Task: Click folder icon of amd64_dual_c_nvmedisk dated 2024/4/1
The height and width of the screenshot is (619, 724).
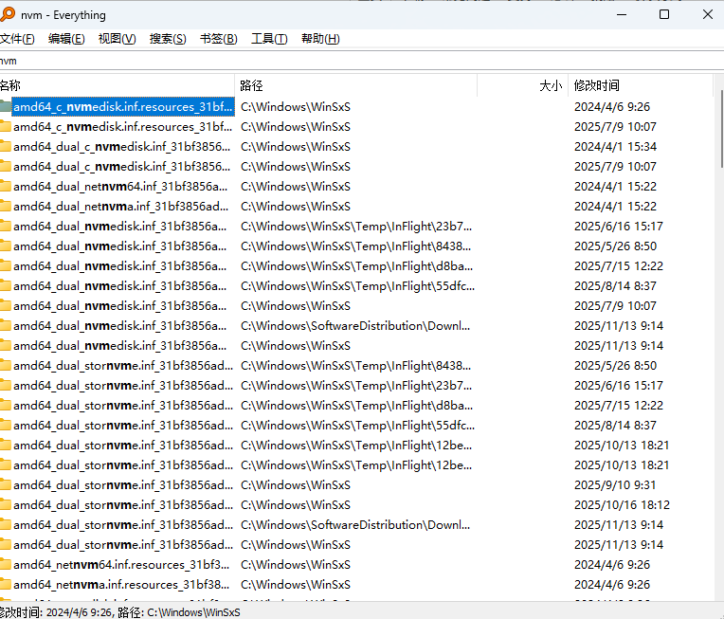Action: pos(5,147)
